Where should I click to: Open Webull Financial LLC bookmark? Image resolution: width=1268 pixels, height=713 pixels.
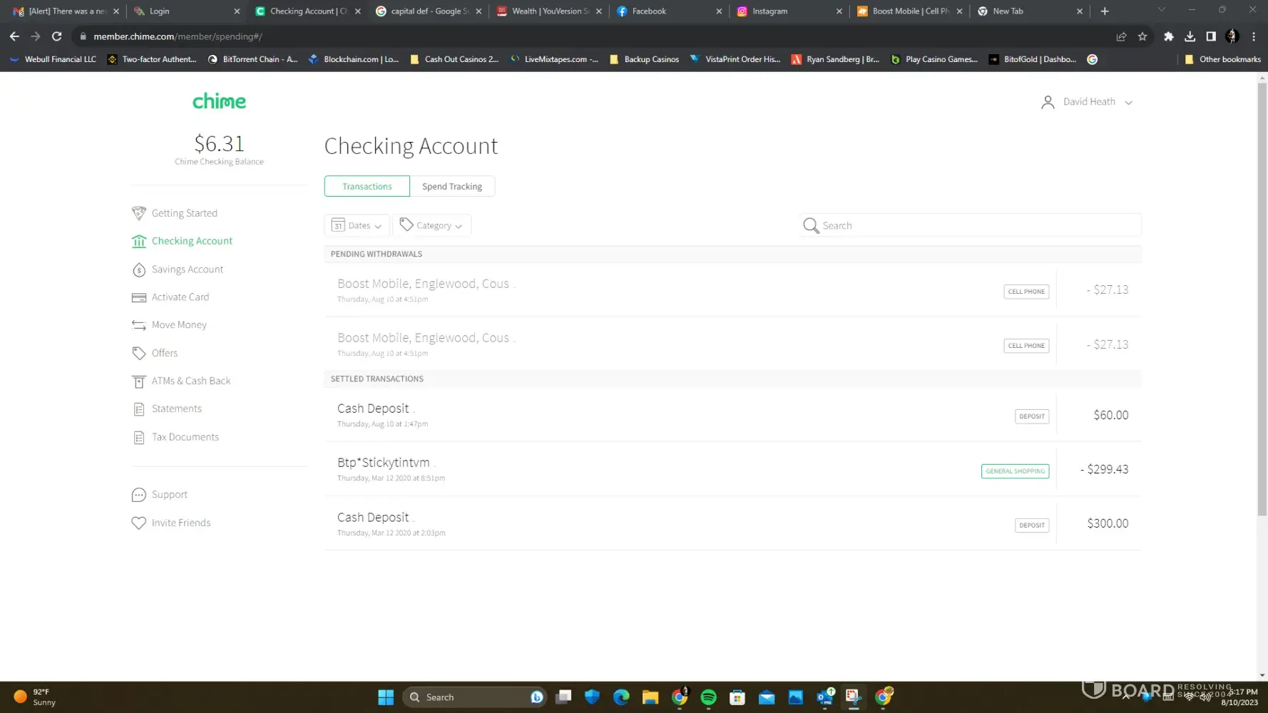point(53,59)
